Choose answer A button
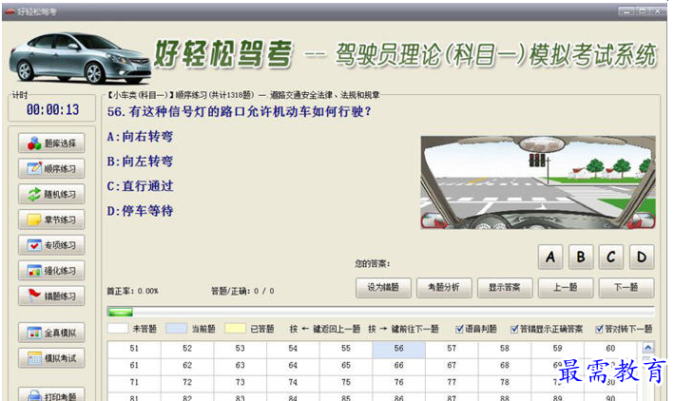The image size is (674, 401). (552, 257)
